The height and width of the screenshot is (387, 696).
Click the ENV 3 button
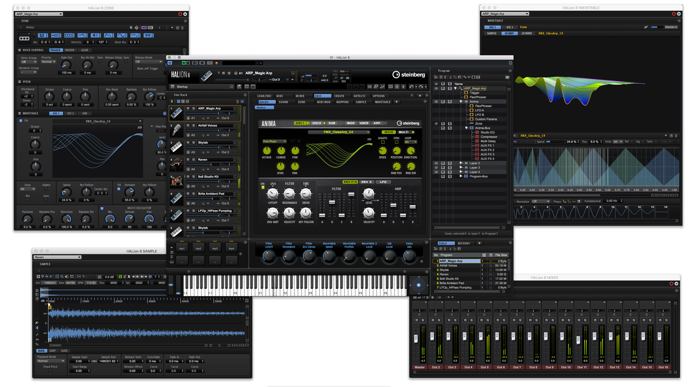coord(366,182)
